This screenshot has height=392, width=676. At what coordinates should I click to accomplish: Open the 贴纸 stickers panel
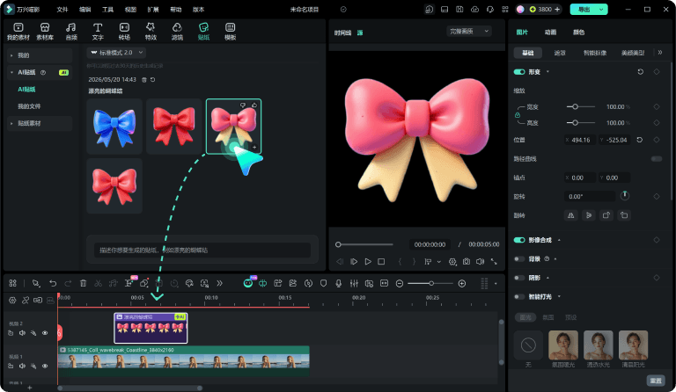pos(203,32)
